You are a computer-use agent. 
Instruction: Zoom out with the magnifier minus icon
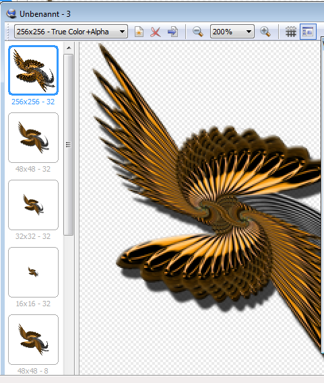[197, 32]
